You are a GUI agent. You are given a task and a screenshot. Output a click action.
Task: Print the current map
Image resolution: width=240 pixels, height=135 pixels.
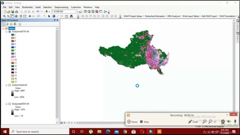click(x=16, y=12)
